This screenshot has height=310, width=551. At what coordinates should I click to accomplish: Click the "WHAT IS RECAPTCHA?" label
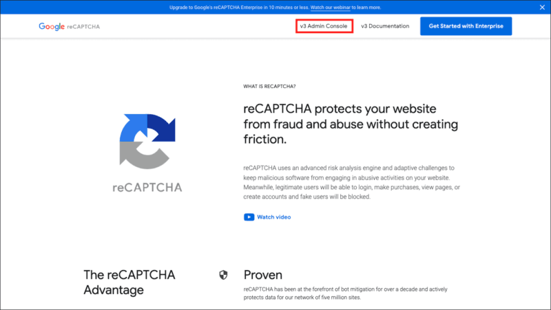(x=269, y=87)
